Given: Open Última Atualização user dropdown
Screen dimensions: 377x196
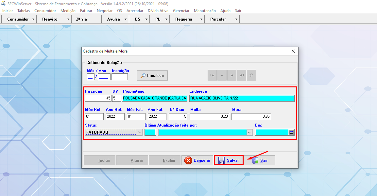Looking at the screenshot, I should coord(249,132).
